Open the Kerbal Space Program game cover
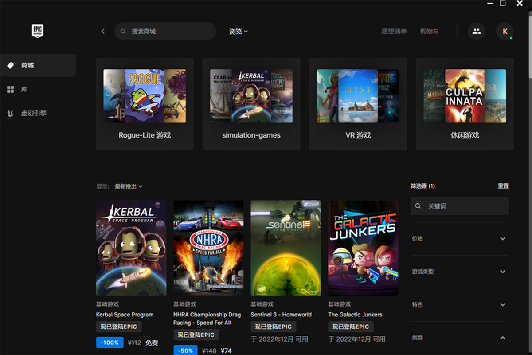The width and height of the screenshot is (532, 355). pyautogui.click(x=131, y=248)
